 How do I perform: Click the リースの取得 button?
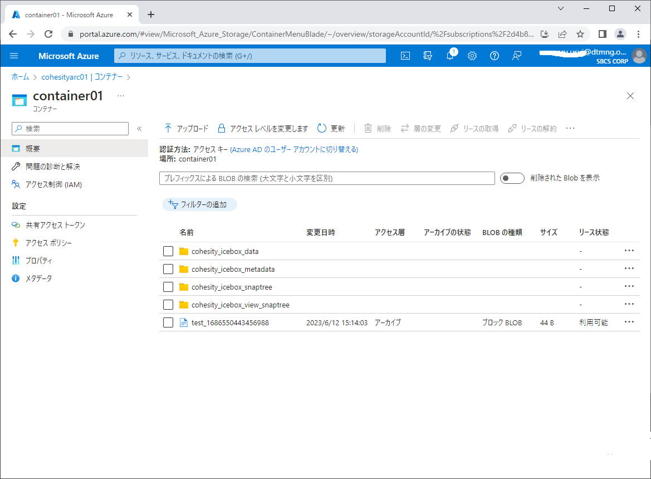click(x=474, y=129)
